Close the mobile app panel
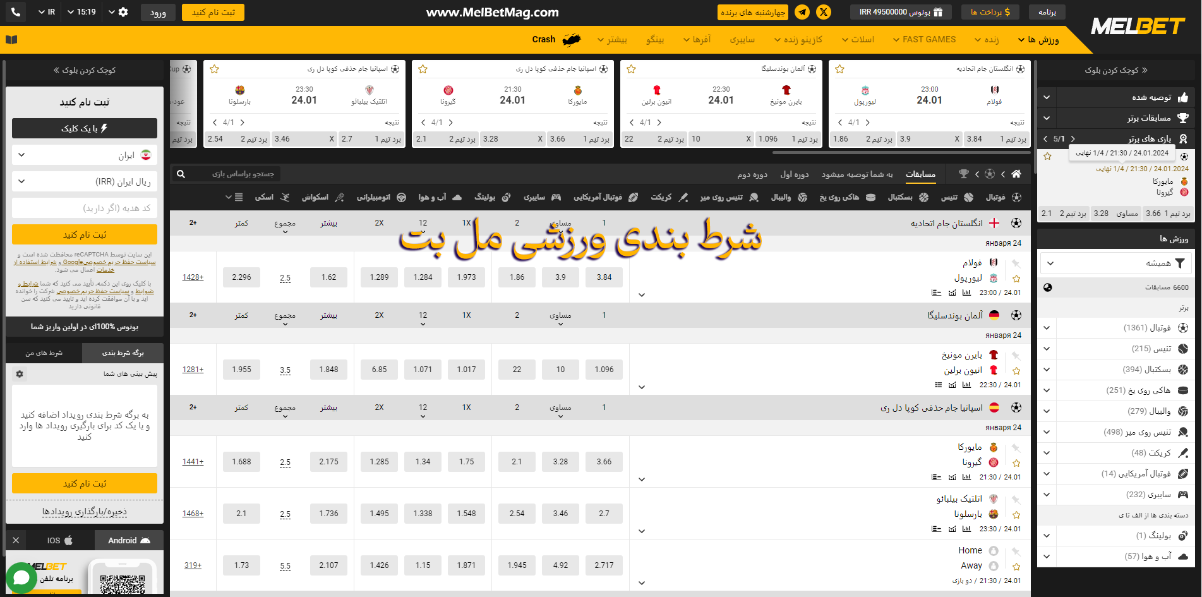Image resolution: width=1202 pixels, height=597 pixels. pos(16,540)
